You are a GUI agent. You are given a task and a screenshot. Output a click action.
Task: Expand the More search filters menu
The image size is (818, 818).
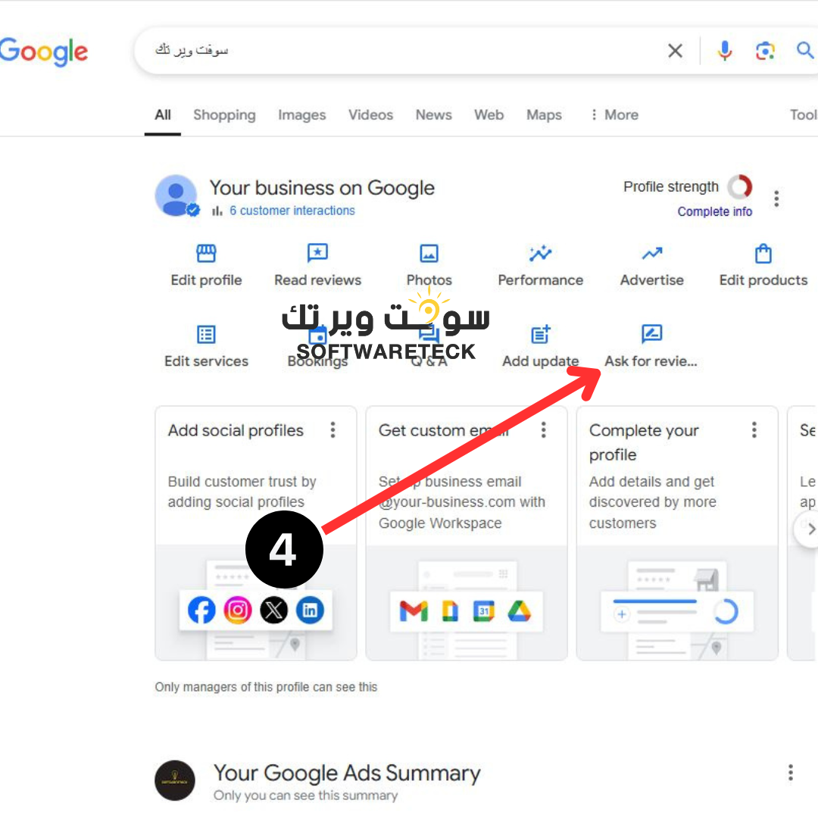click(614, 115)
